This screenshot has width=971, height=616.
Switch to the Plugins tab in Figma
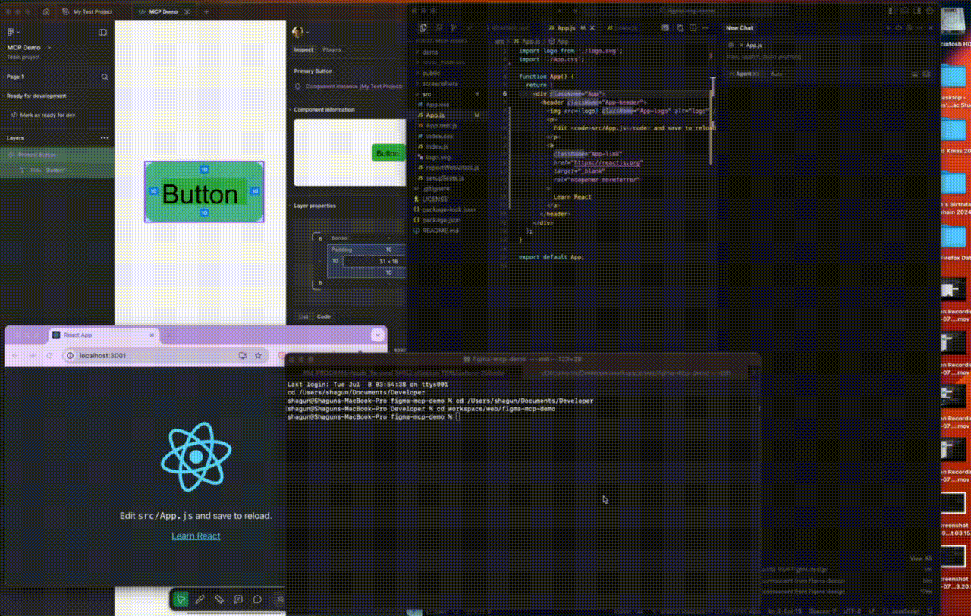pos(332,49)
